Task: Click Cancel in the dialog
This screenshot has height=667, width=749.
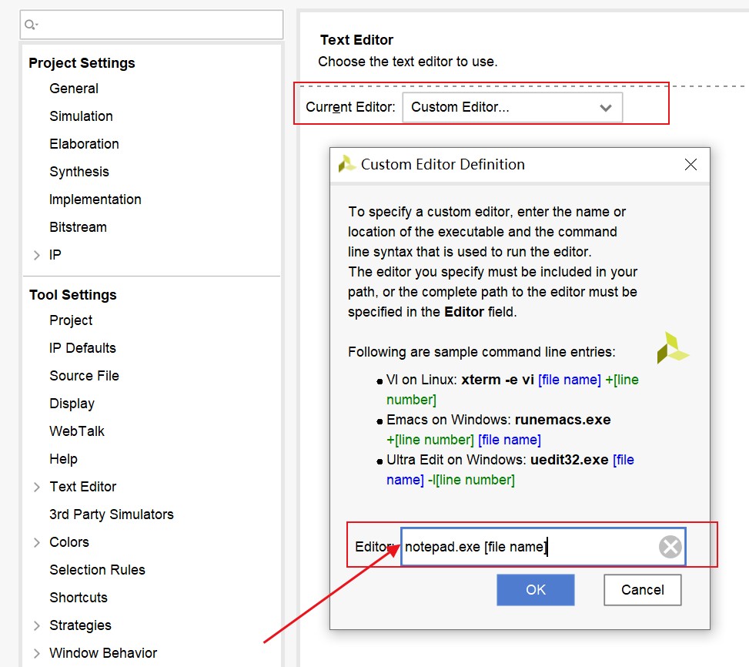Action: pos(643,590)
